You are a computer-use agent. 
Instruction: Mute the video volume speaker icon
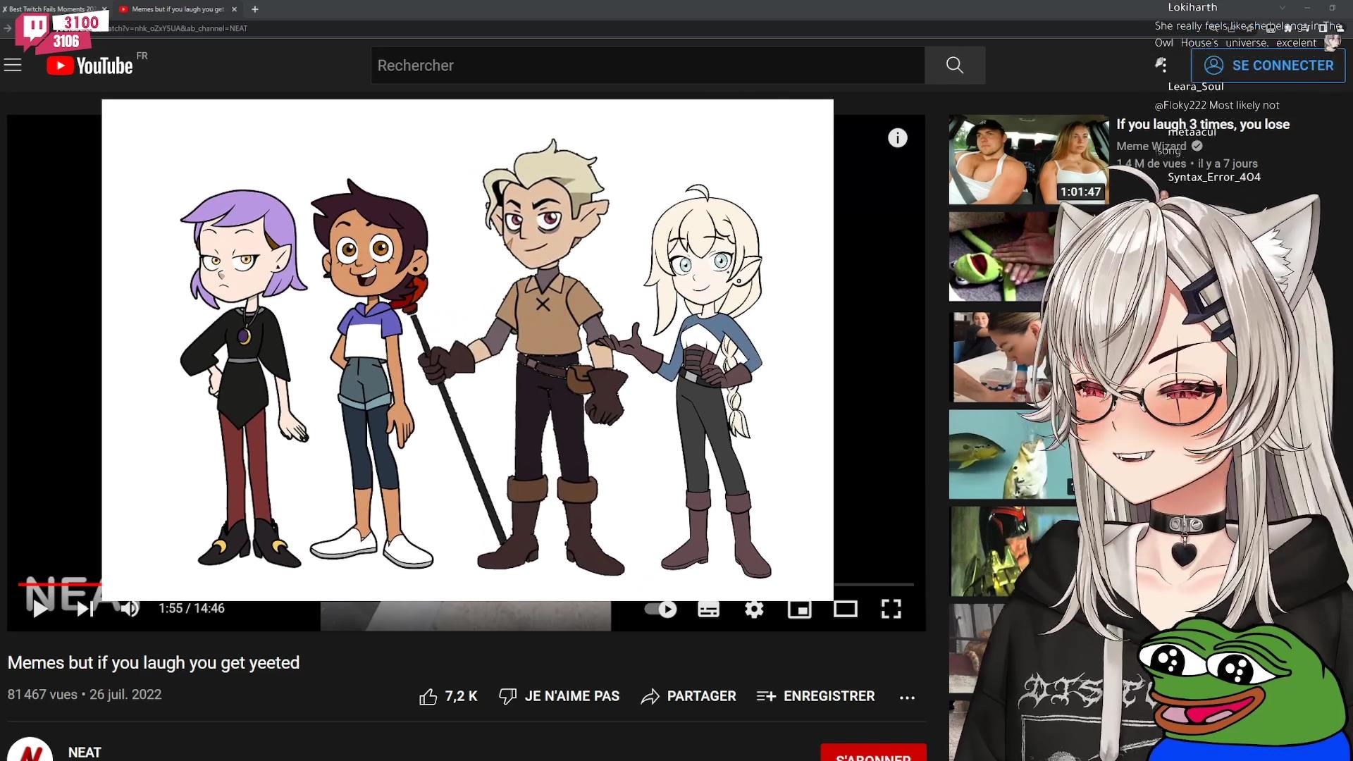click(x=130, y=609)
